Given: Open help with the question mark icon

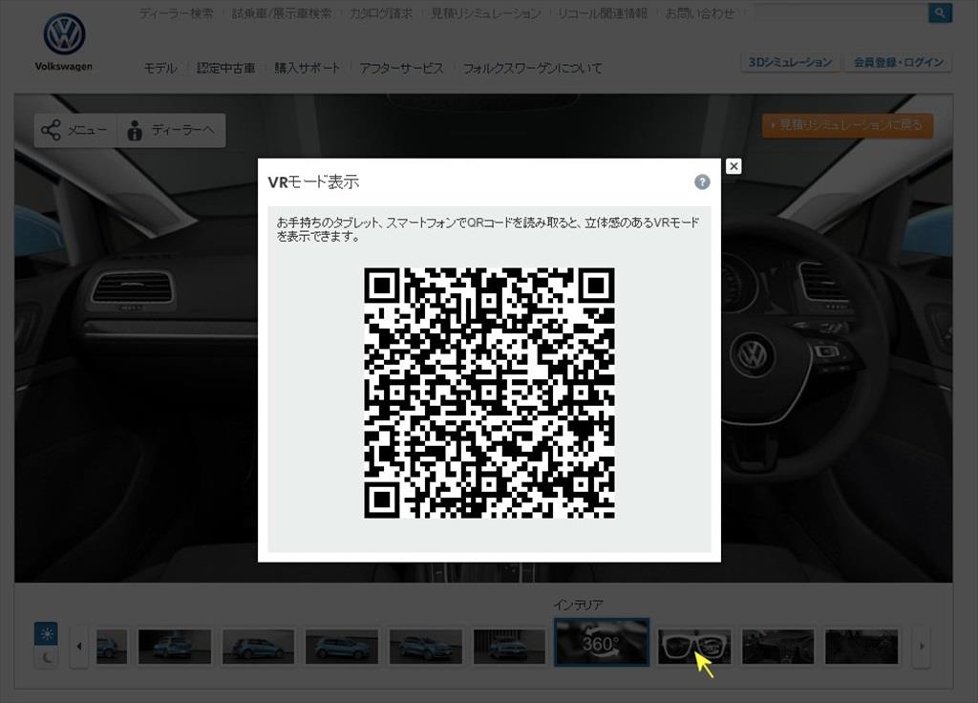Looking at the screenshot, I should tap(702, 181).
